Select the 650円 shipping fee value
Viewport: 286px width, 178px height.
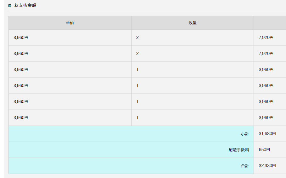264,150
